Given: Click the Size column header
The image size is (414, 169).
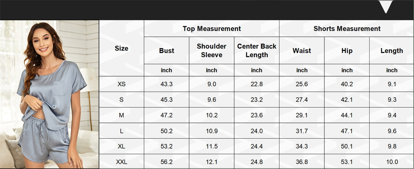Looking at the screenshot, I should [121, 48].
